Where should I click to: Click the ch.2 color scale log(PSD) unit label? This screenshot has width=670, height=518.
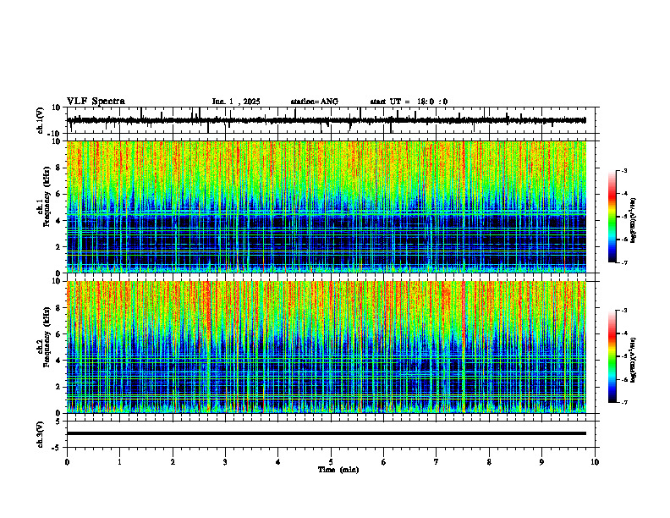634,361
